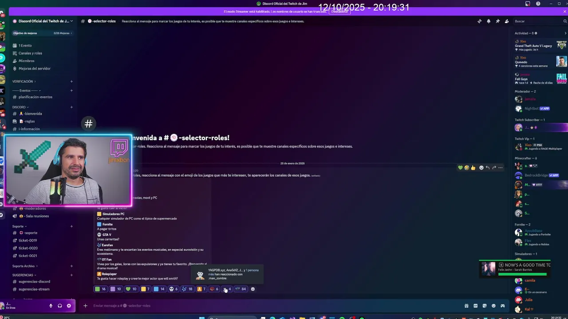Viewport: 568px width, 319px height.
Task: Toggle blue square reaction with 14
Action: (x=159, y=289)
